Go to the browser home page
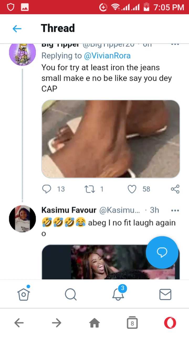Viewport: 189px width, 337px height. click(x=95, y=323)
